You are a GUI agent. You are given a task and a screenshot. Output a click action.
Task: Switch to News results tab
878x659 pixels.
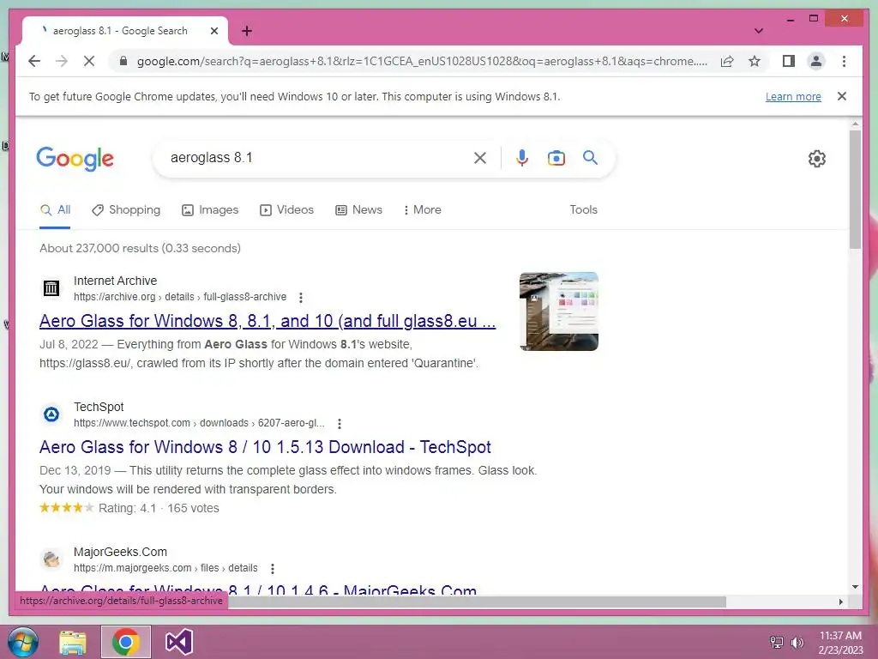(x=358, y=210)
